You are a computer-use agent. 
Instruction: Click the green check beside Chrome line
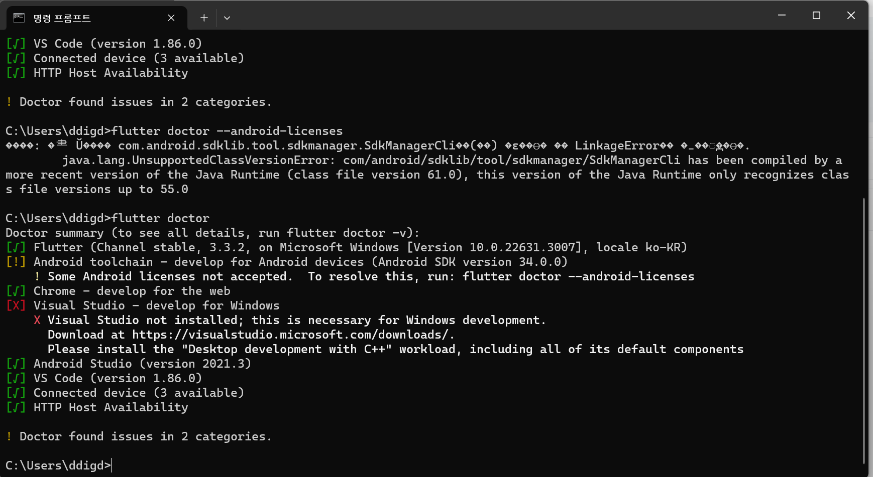click(16, 291)
